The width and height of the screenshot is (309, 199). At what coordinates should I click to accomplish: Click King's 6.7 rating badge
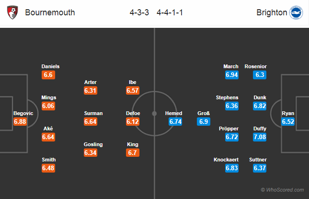click(x=132, y=153)
